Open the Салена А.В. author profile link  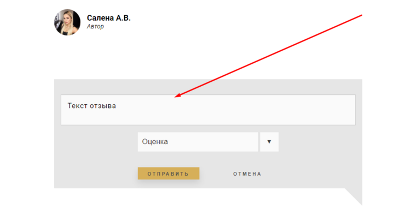108,18
